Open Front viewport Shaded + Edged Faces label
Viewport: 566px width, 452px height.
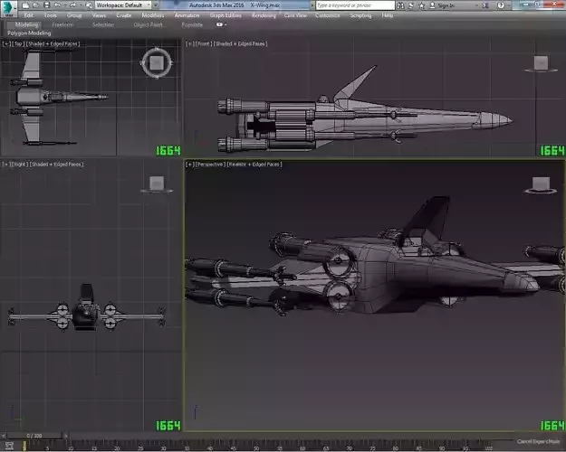[x=240, y=43]
